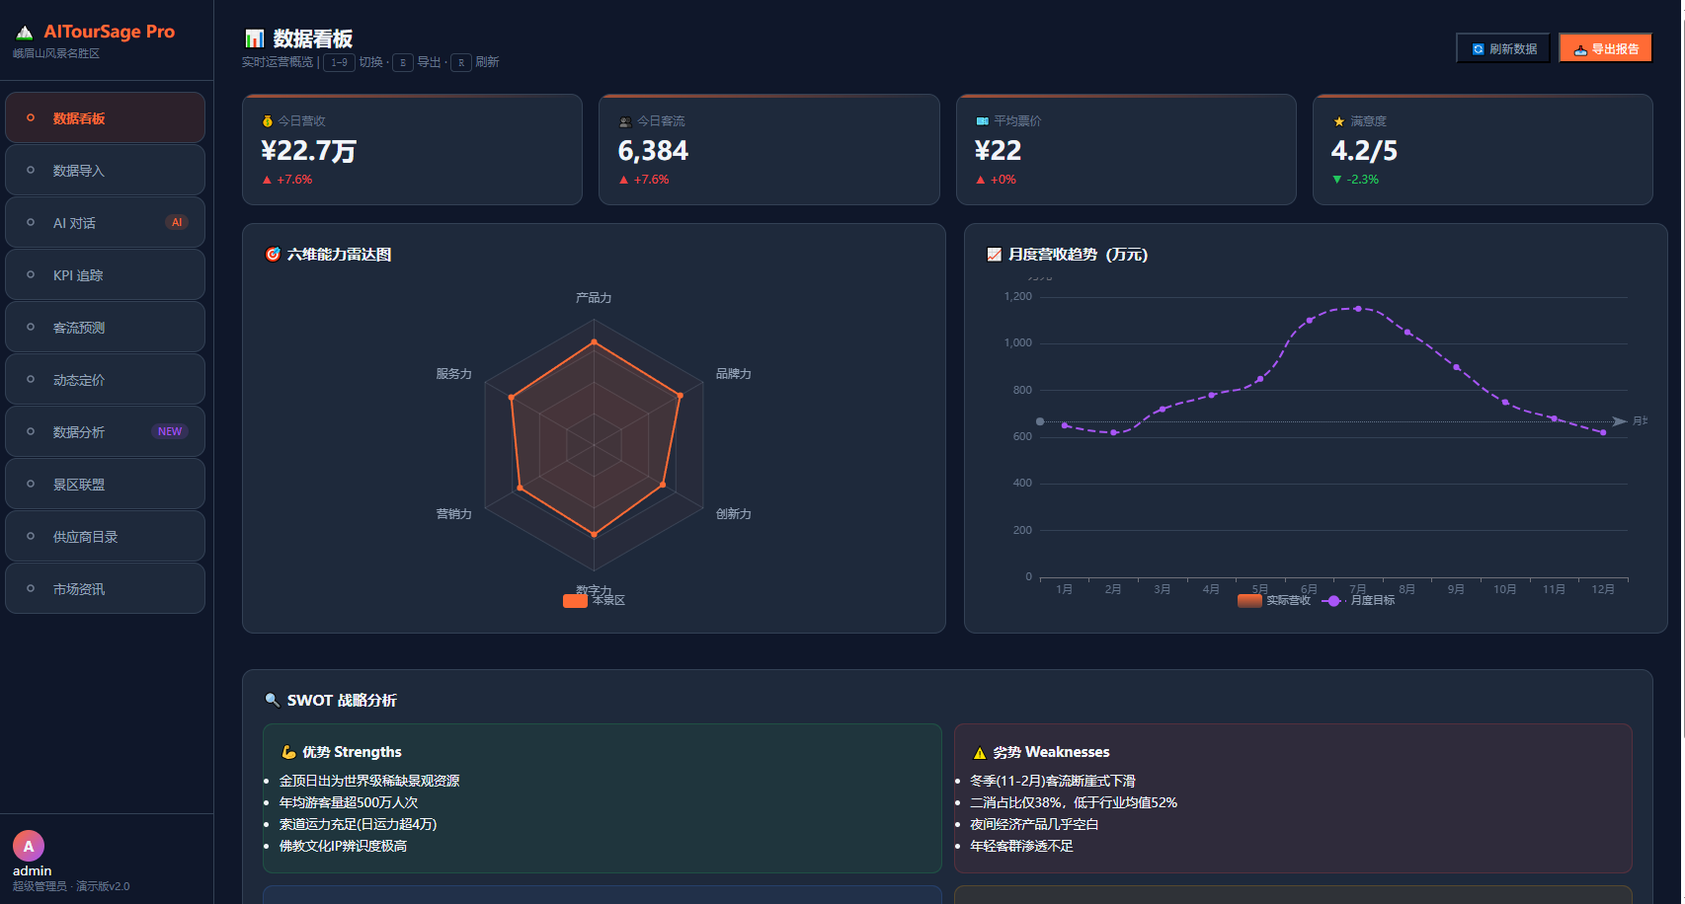This screenshot has height=904, width=1685.
Task: Click the warning icon beside 劣势 Weaknesses
Action: [980, 753]
